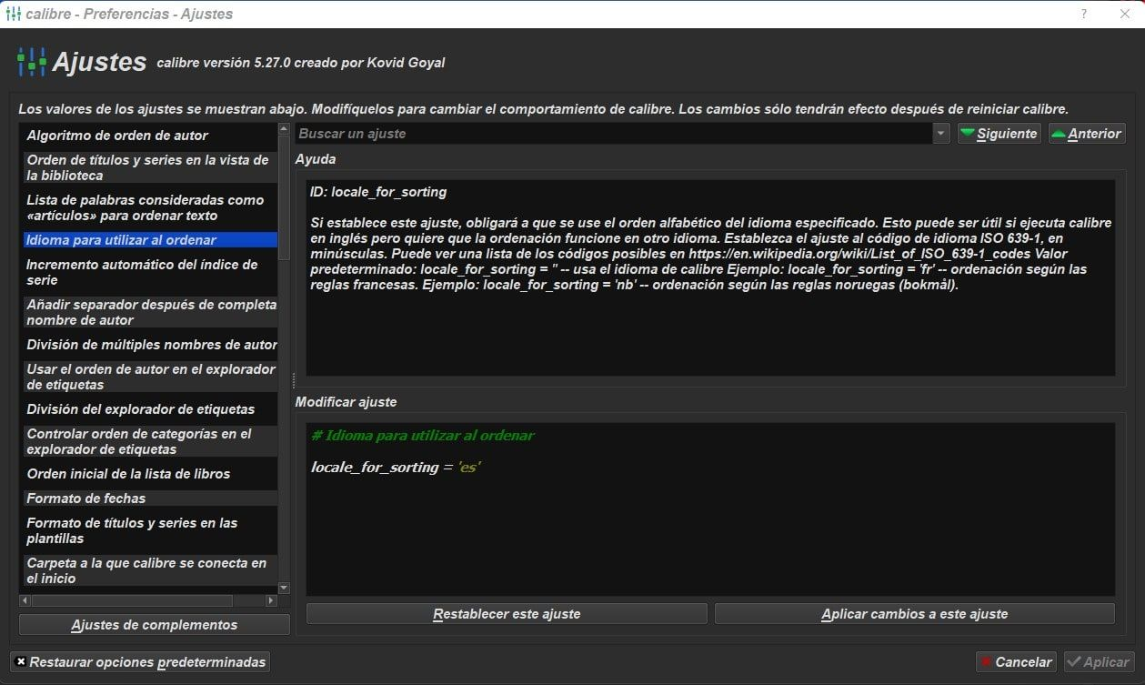Click the tweak list scroll up arrow

coord(284,129)
